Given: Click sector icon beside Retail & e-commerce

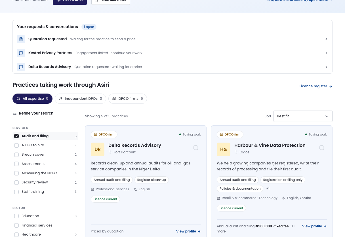Looking at the screenshot, I should [x=218, y=198].
